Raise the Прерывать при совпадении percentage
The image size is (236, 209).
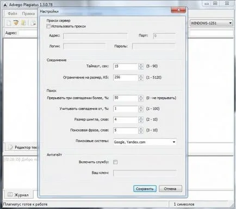click(141, 97)
